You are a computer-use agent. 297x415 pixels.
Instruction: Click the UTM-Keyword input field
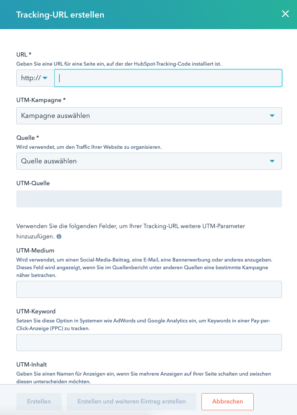149,342
